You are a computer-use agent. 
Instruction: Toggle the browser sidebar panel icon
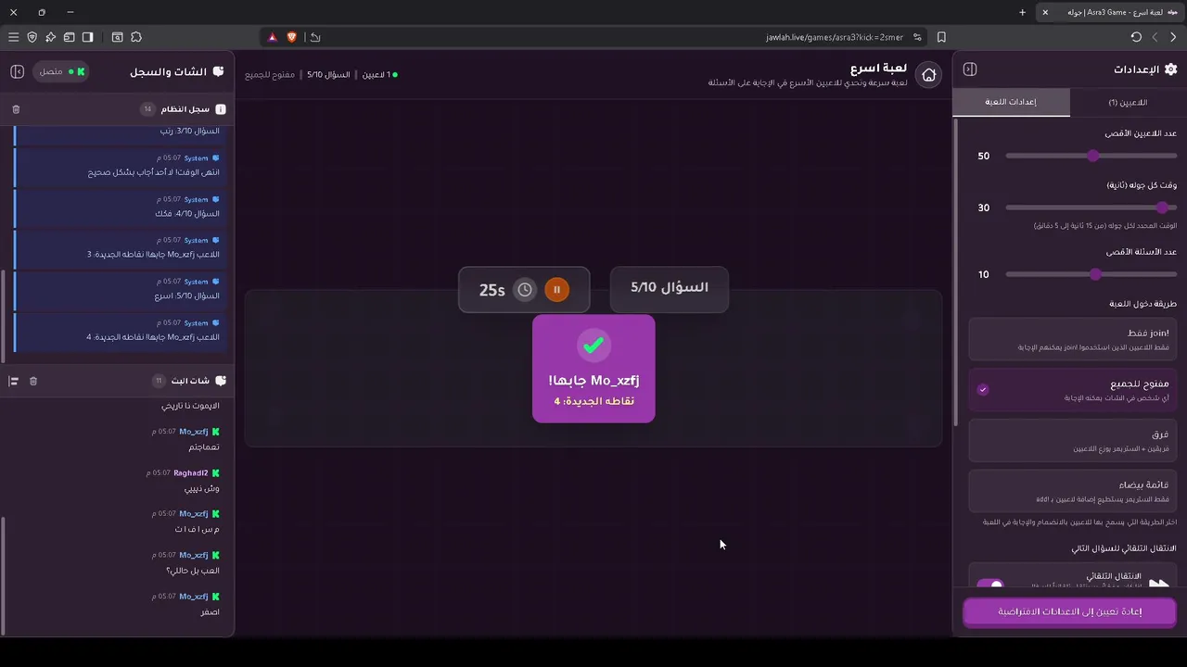(87, 37)
